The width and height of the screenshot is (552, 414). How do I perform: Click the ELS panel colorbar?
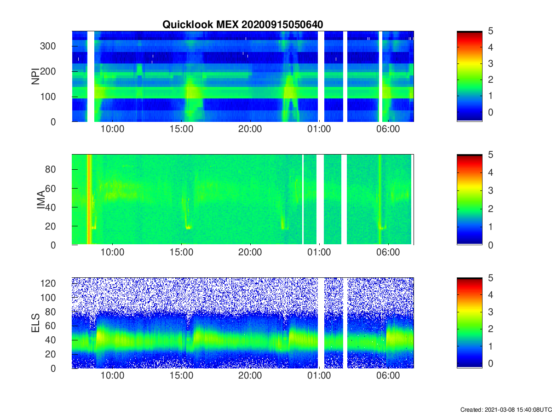470,323
